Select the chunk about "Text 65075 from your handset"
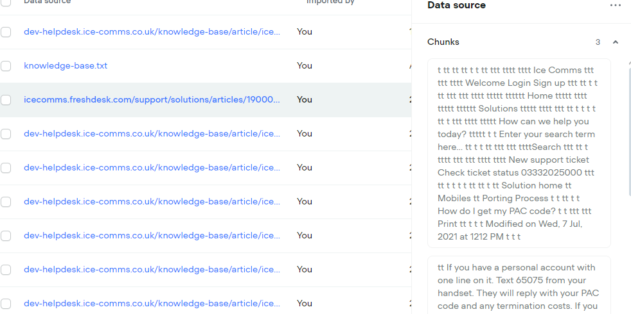The image size is (631, 314). coord(519,285)
